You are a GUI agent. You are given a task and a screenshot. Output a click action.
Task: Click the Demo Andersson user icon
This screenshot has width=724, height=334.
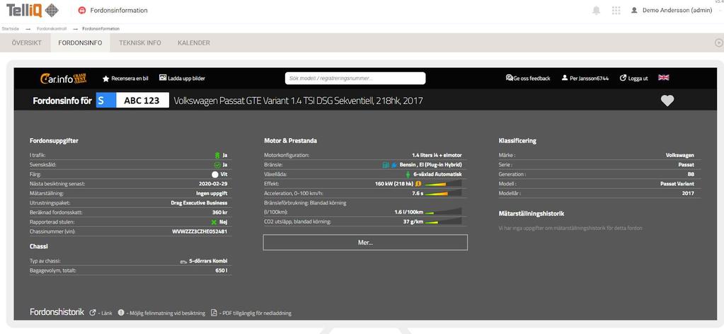point(634,11)
